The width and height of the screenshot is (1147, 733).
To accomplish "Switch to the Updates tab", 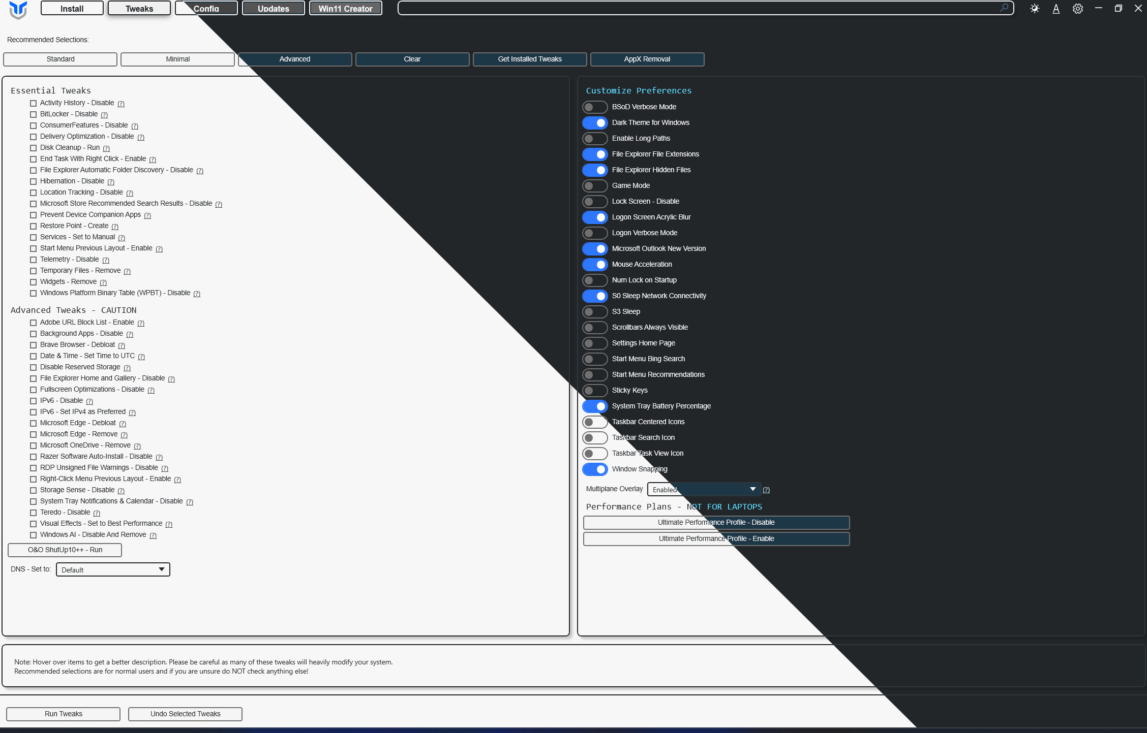I will pyautogui.click(x=274, y=8).
